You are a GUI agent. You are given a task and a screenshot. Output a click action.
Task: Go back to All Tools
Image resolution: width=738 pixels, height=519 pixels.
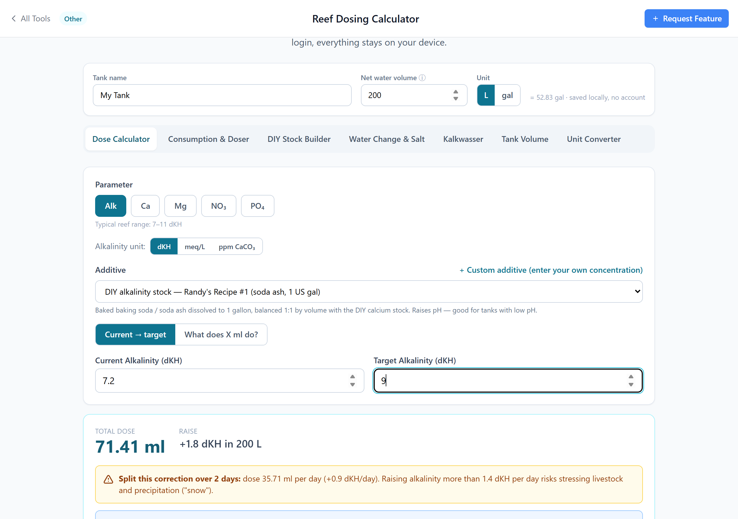coord(31,19)
